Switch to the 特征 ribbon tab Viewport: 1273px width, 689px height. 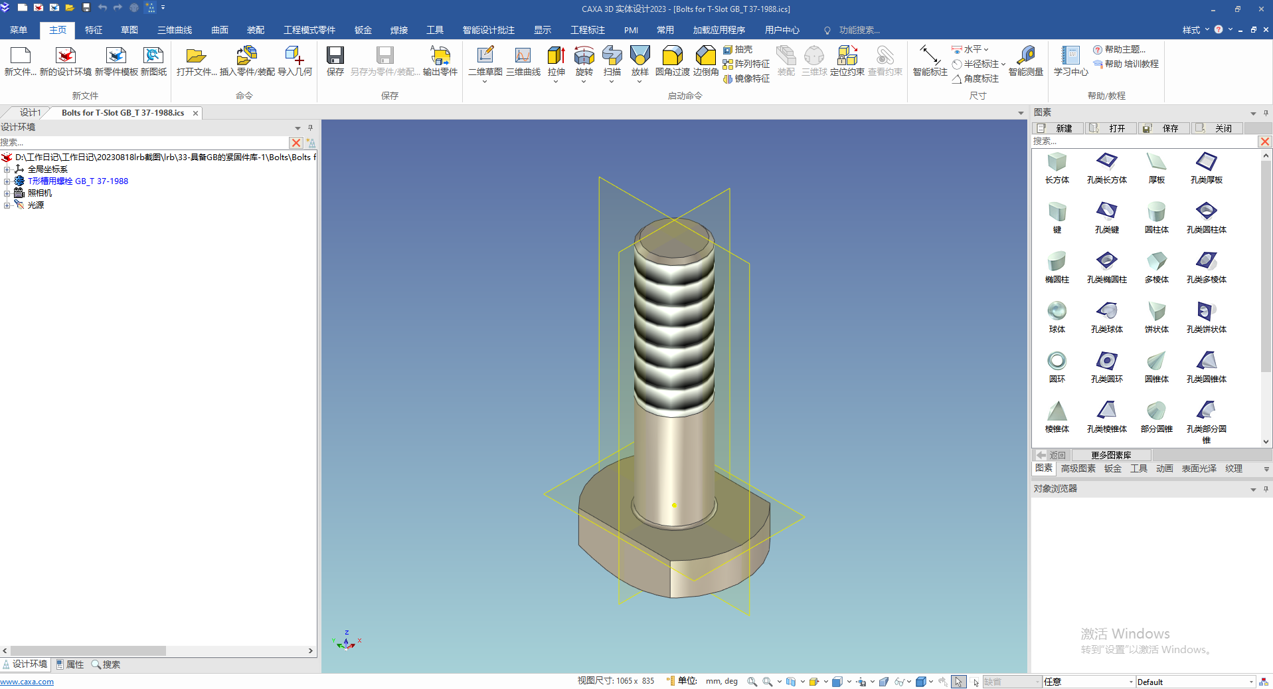(x=94, y=30)
